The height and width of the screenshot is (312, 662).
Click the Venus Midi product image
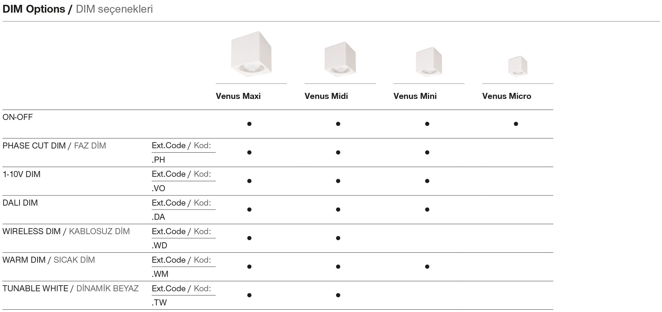pyautogui.click(x=340, y=59)
